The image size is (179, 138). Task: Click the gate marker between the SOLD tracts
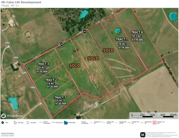point(85,31)
